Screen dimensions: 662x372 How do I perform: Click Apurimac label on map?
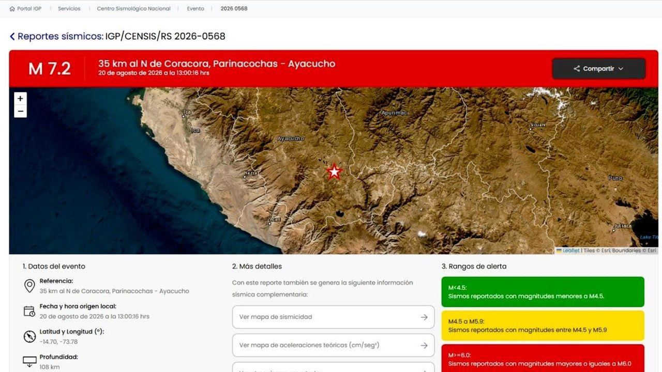[x=394, y=112]
